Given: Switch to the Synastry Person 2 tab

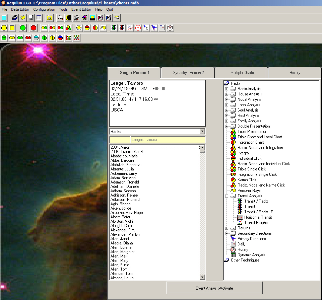Looking at the screenshot, I should pyautogui.click(x=188, y=73).
